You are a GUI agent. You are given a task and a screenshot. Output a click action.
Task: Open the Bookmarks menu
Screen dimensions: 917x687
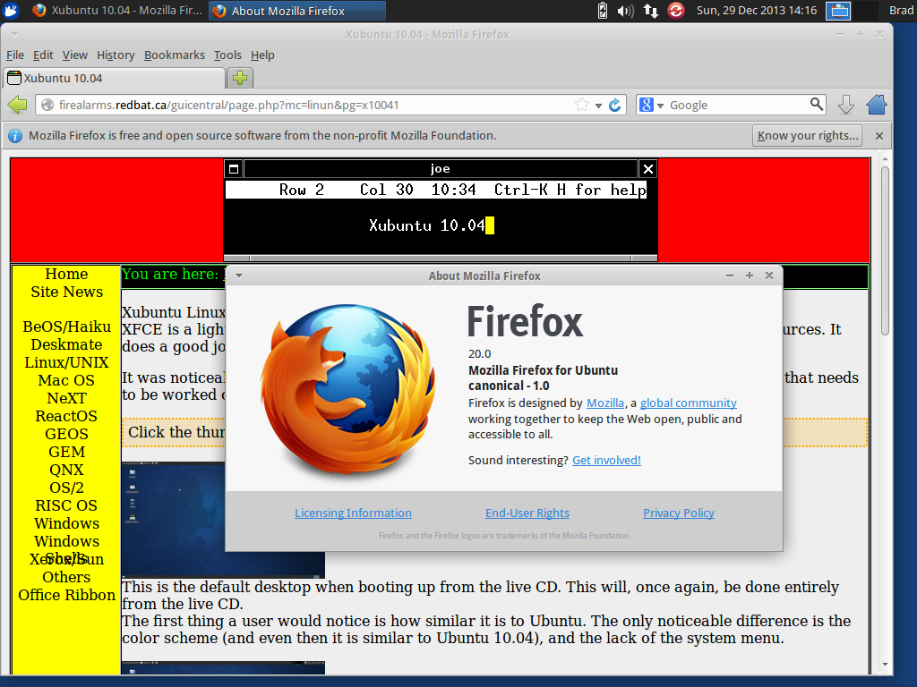pos(175,55)
